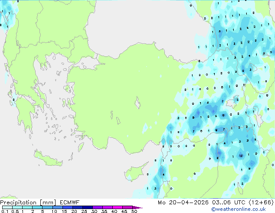Image resolution: width=275 pixels, height=213 pixels.
Task: Click the "12" precipitation value on the map
Action: [241, 156]
